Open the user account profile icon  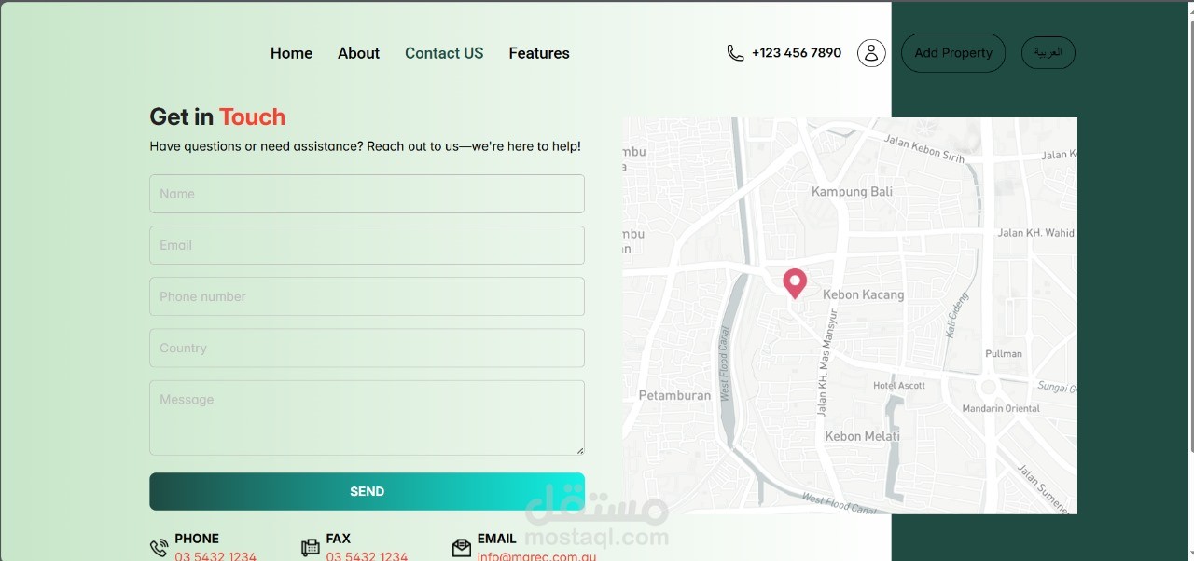coord(871,53)
